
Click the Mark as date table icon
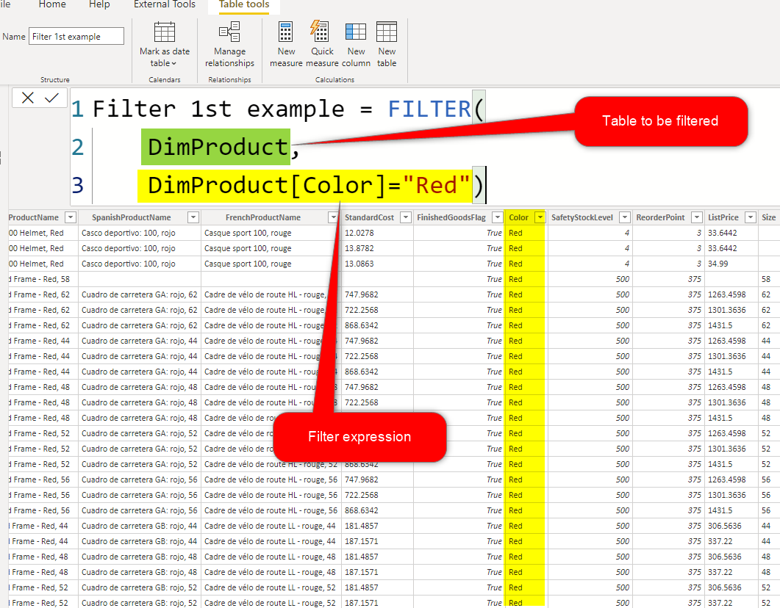(165, 33)
